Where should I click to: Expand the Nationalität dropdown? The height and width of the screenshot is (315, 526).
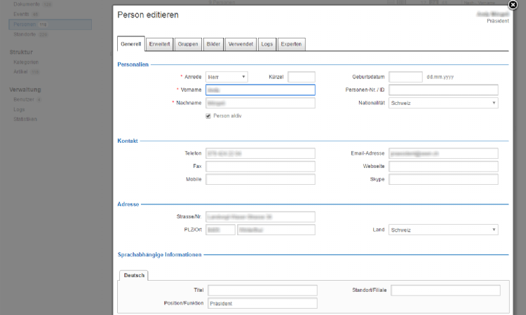[443, 103]
